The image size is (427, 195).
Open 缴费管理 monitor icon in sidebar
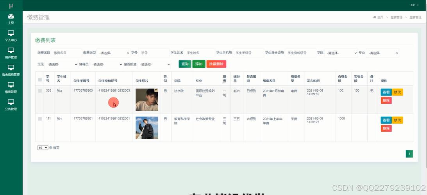(11, 85)
